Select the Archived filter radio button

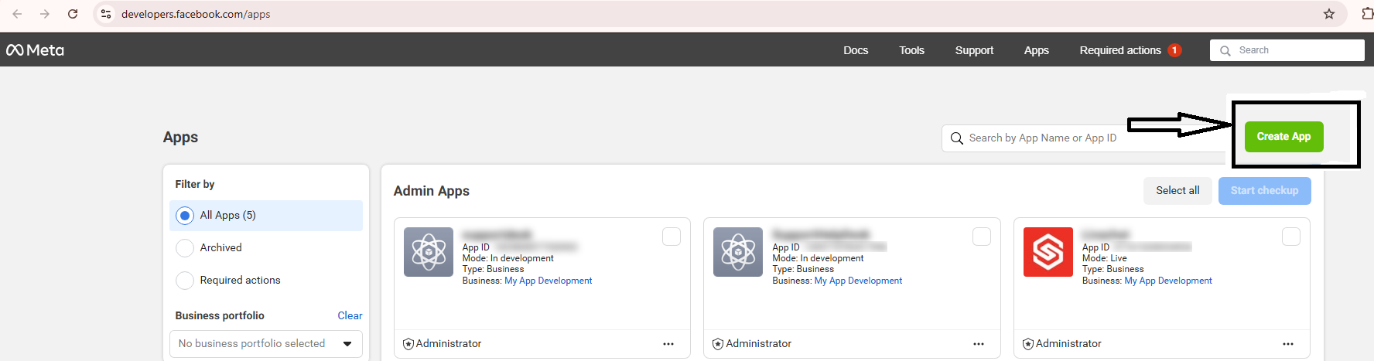click(185, 248)
